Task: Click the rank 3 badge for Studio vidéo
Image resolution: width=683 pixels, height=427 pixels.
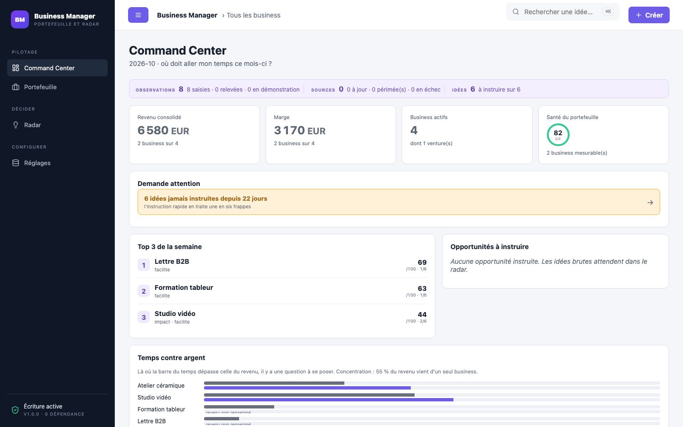Action: tap(144, 317)
